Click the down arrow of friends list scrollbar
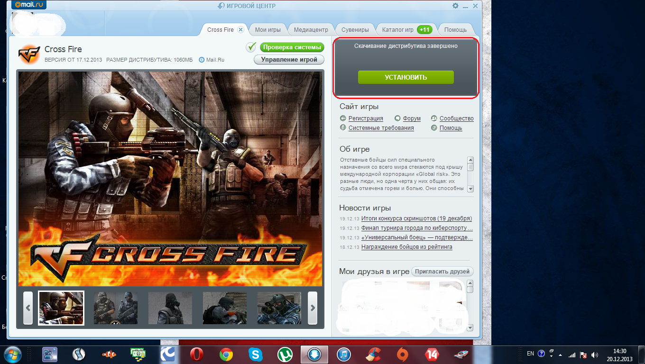This screenshot has width=645, height=364. click(x=470, y=328)
